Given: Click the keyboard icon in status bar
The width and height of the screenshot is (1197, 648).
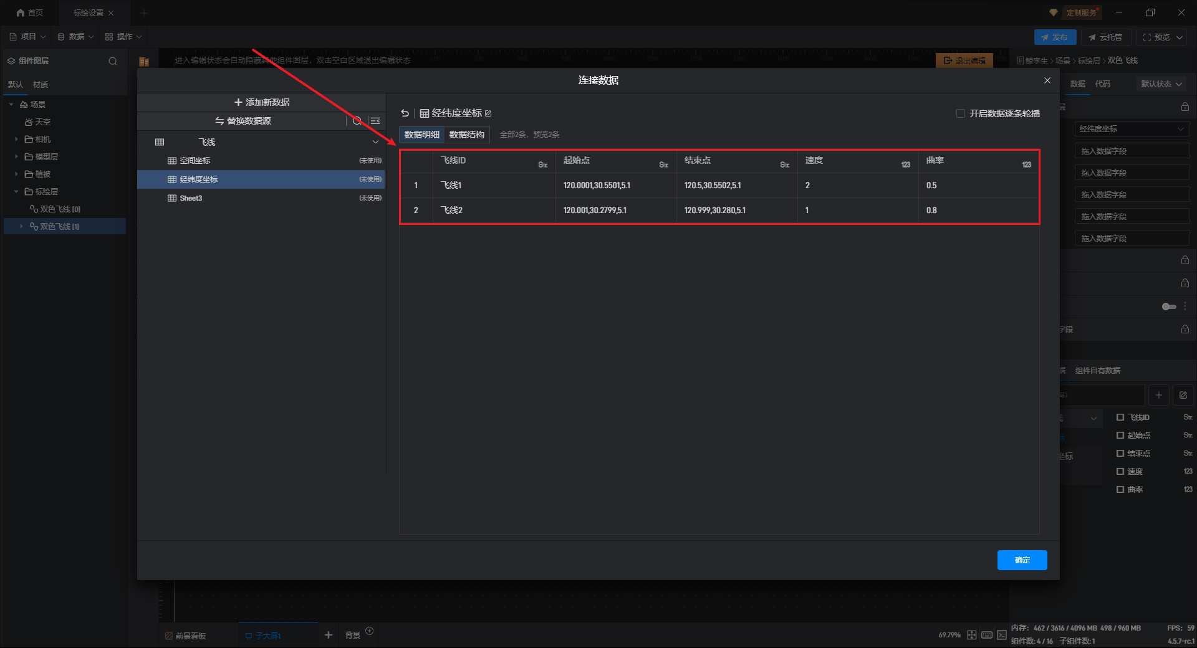Looking at the screenshot, I should [x=987, y=635].
